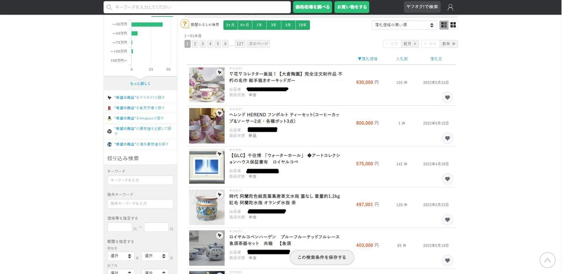Click the minimum price input field
Screen dimensions: 562x274
tap(120, 227)
